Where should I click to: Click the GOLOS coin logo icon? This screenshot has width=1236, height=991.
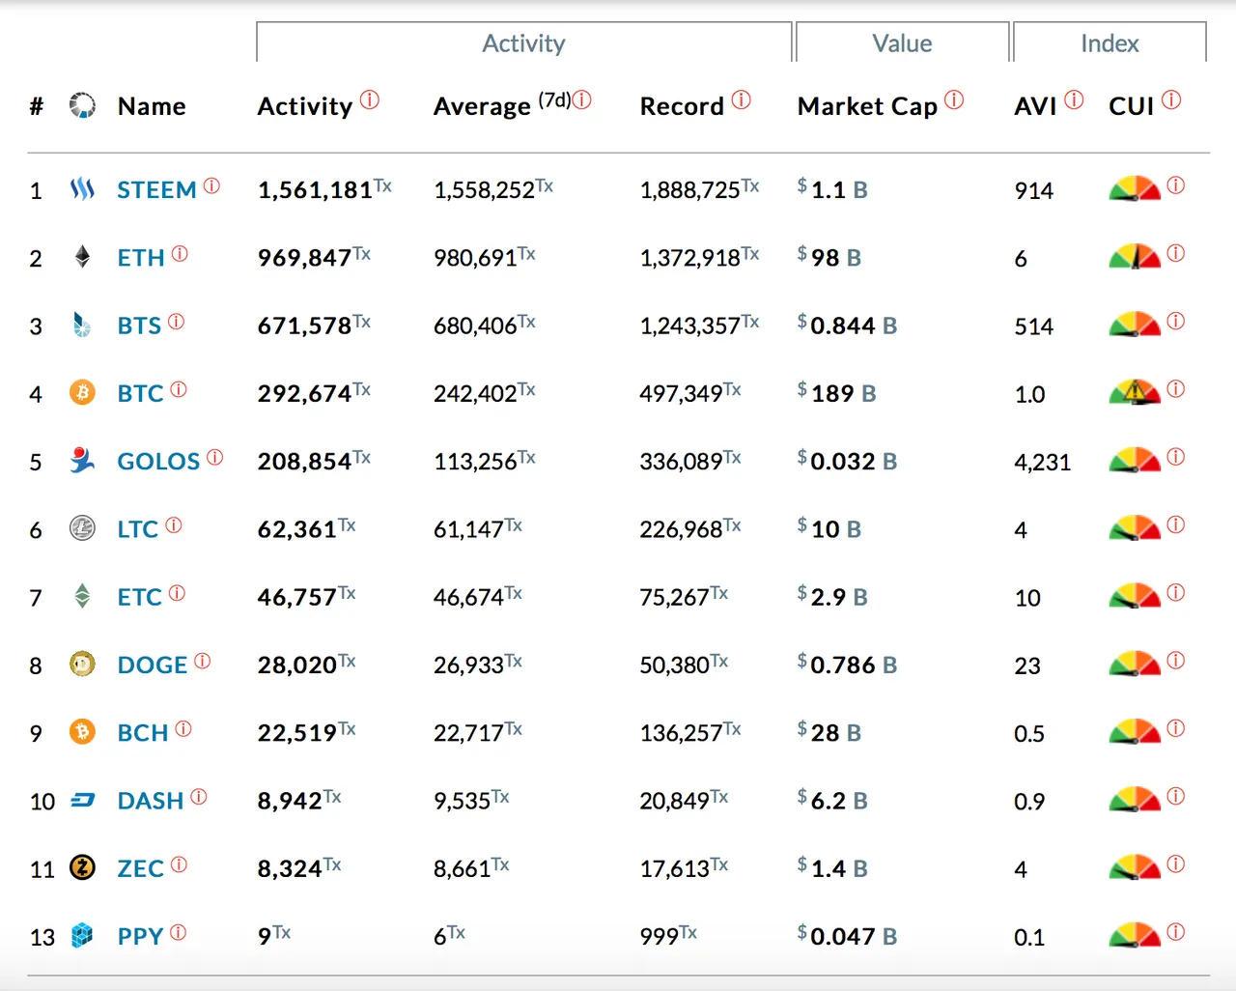[x=82, y=460]
